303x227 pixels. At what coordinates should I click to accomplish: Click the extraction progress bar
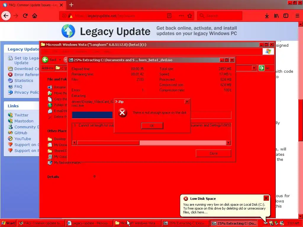[x=151, y=115]
